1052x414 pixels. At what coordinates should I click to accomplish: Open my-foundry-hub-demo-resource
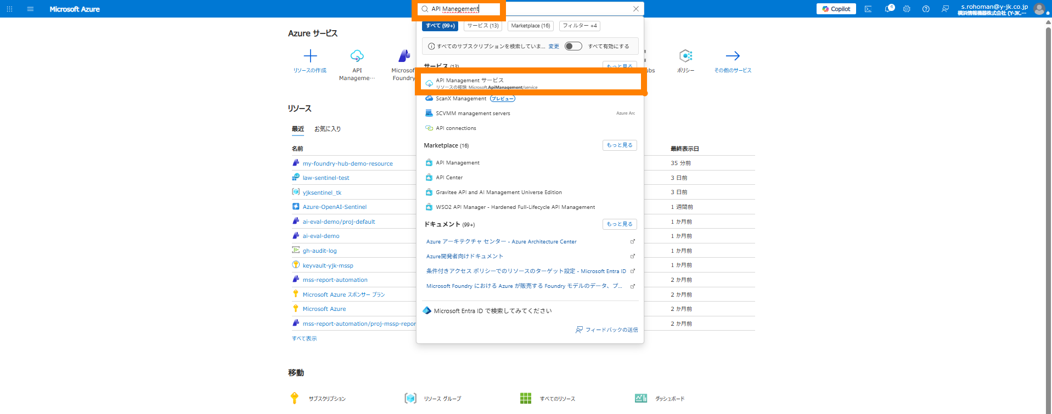click(347, 163)
